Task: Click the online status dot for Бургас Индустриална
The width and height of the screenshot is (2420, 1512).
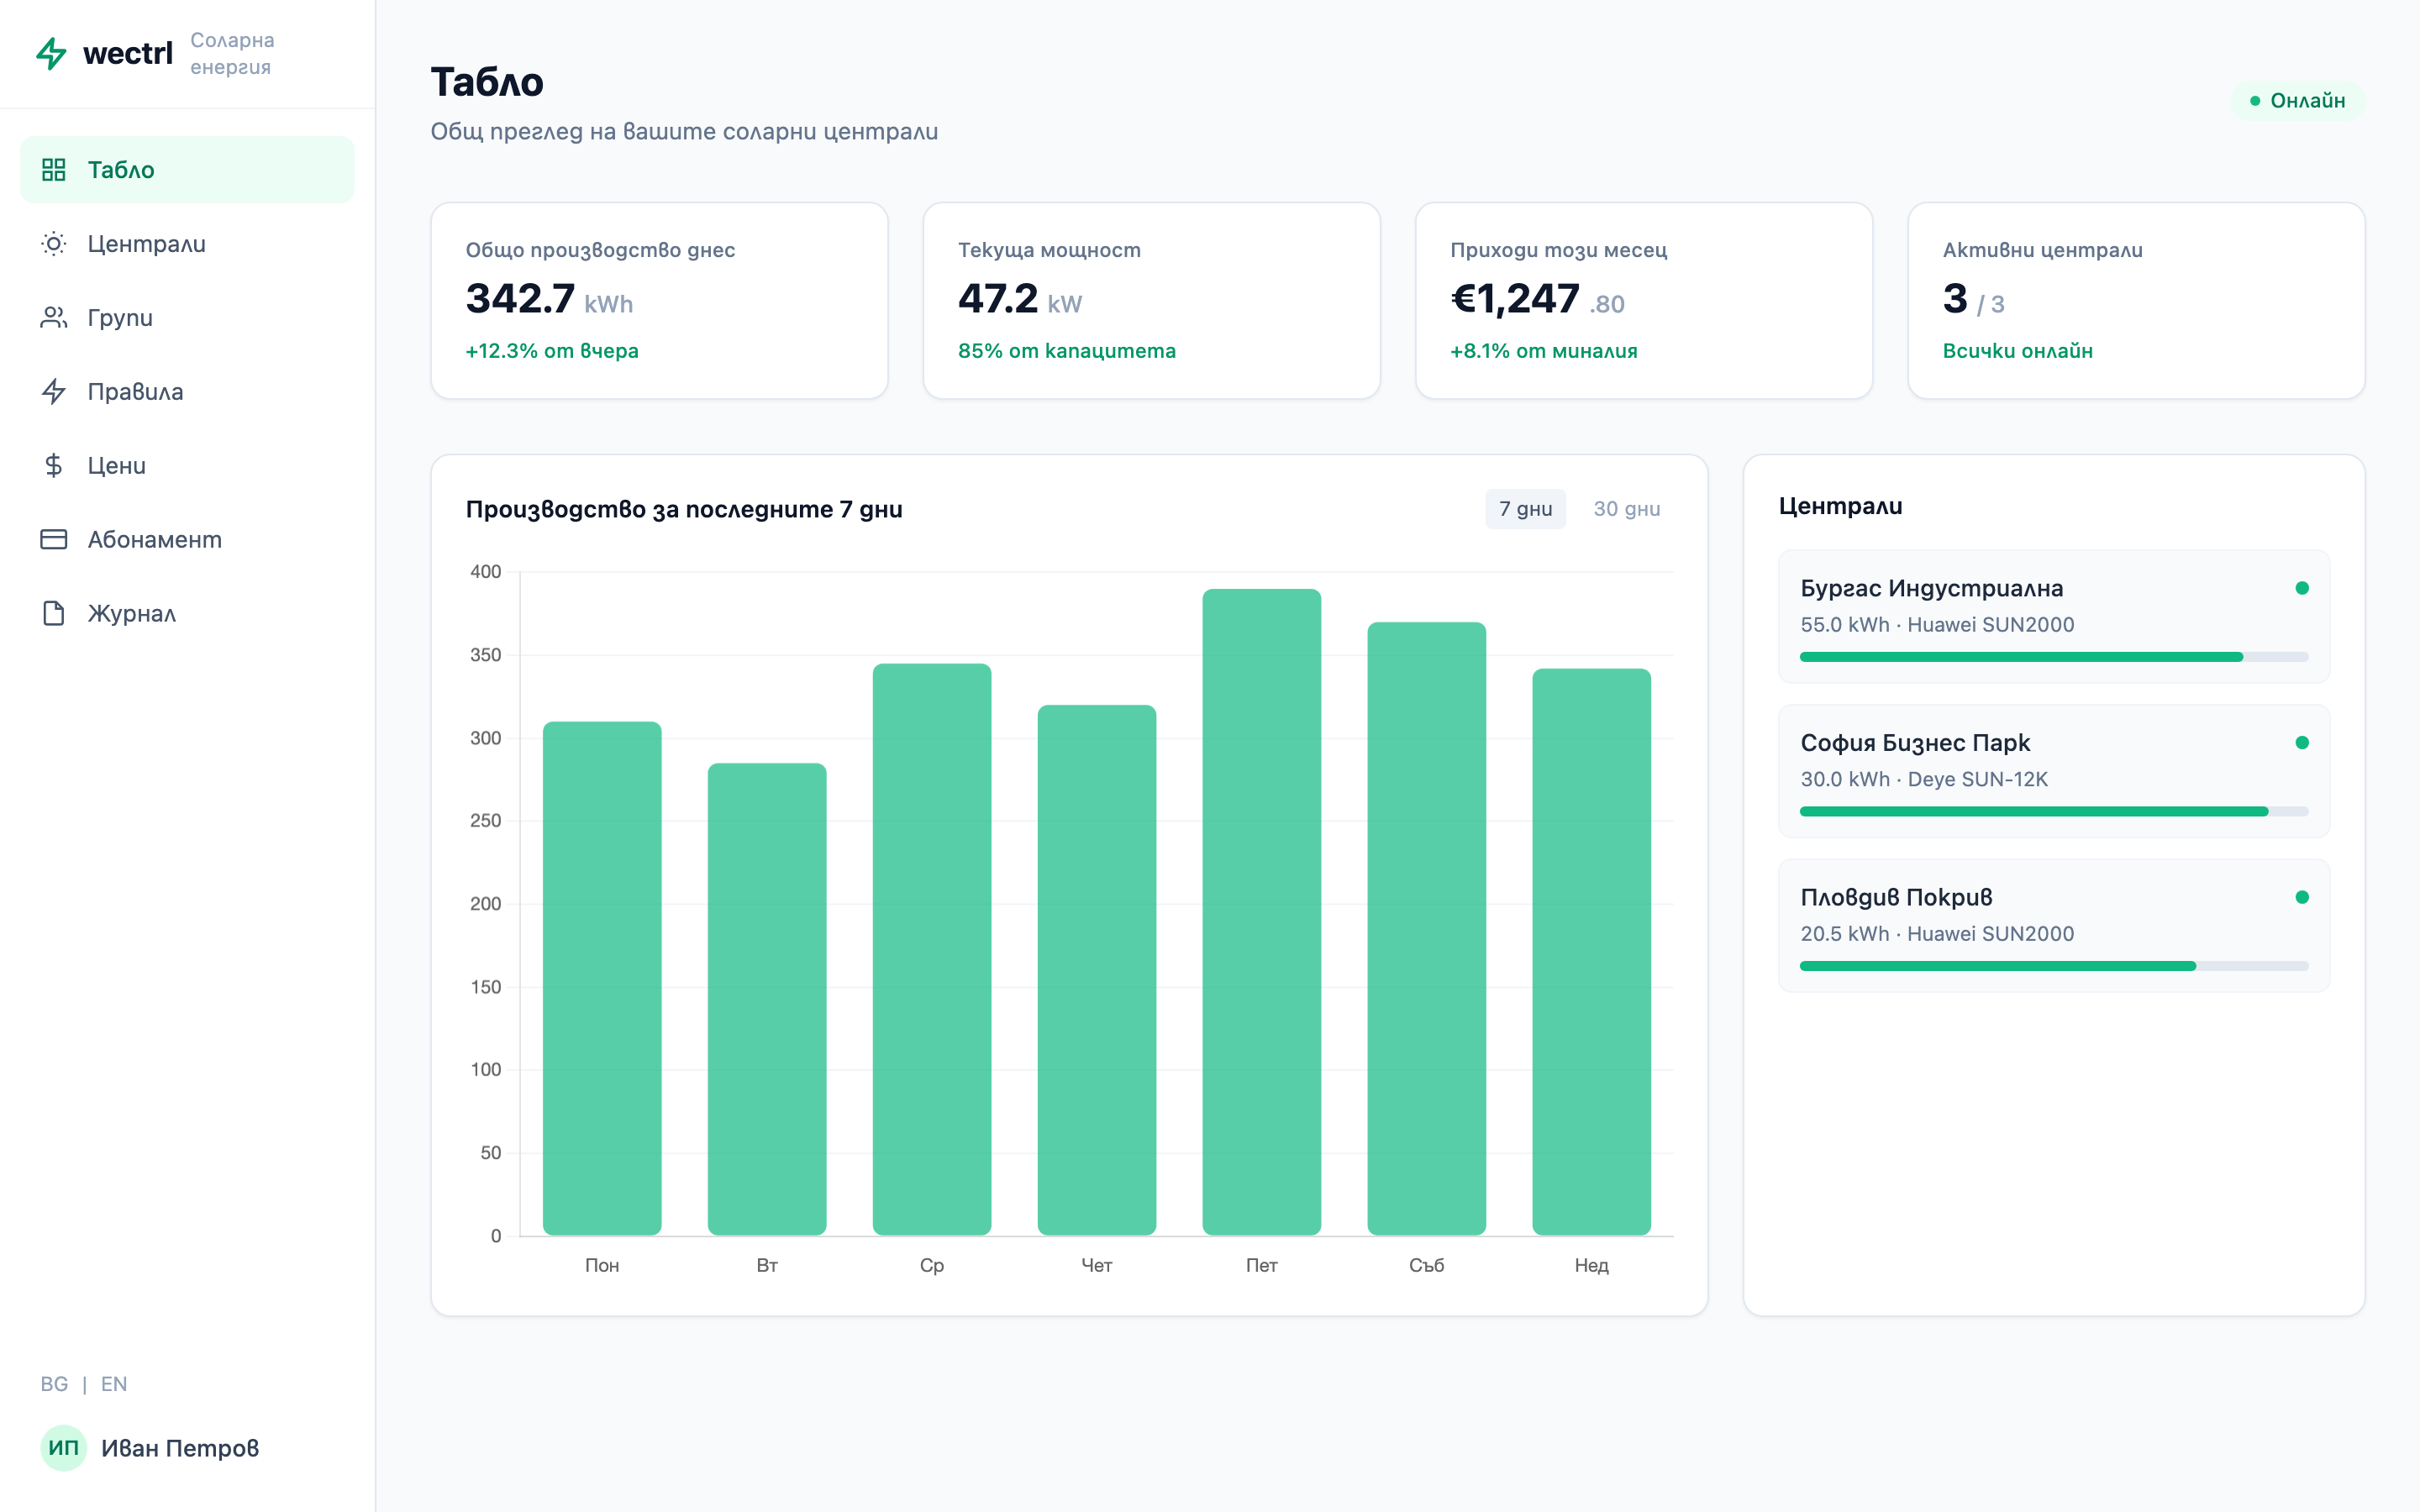Action: [x=2302, y=588]
